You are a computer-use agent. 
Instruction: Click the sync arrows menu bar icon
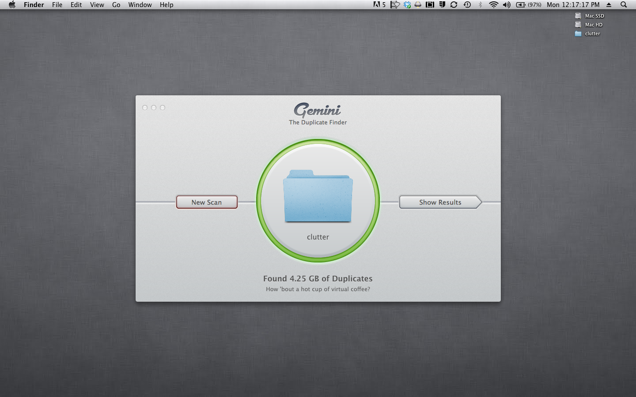(454, 5)
